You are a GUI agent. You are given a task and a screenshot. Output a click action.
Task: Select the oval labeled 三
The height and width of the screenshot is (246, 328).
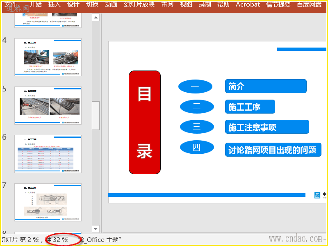(197, 127)
